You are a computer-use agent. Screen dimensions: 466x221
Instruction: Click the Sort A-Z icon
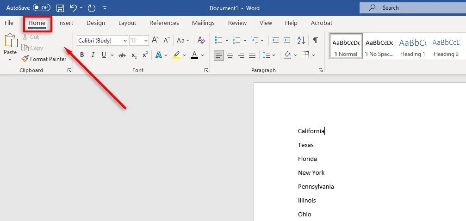click(301, 40)
